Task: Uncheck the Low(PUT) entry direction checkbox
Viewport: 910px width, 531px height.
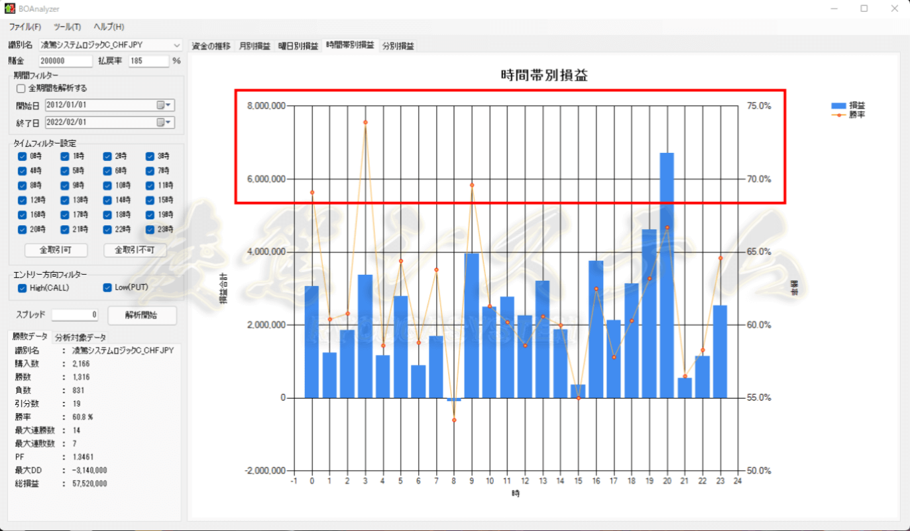Action: [x=107, y=288]
